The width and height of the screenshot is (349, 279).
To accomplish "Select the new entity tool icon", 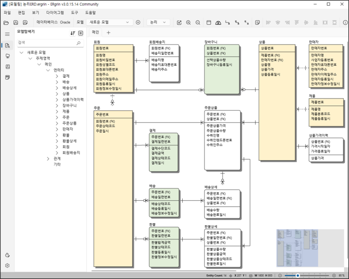I will click(209, 23).
